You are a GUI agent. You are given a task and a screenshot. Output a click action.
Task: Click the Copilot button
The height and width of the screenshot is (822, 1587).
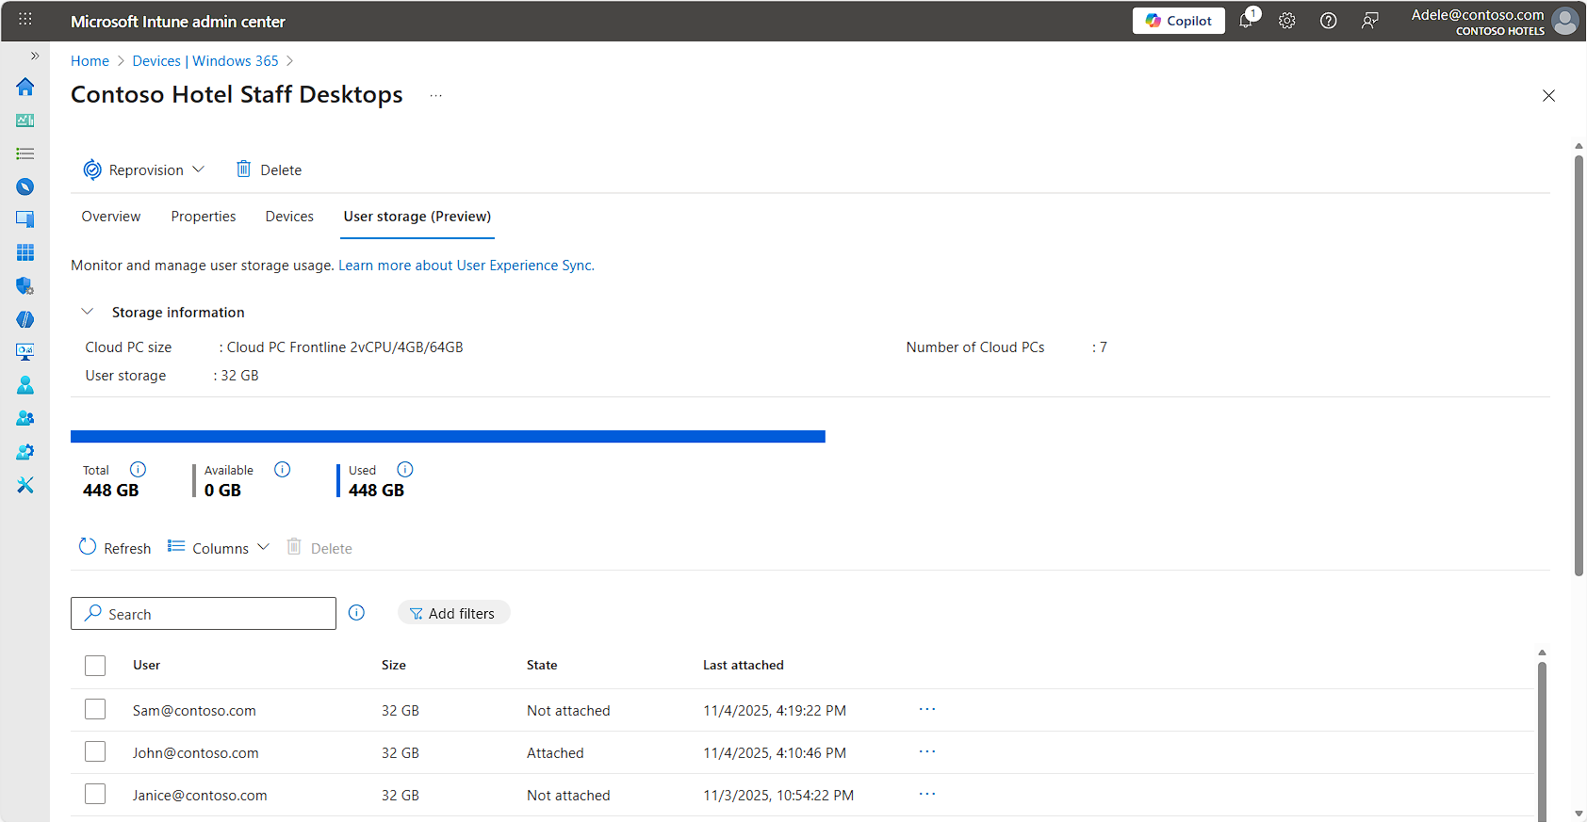1179,21
